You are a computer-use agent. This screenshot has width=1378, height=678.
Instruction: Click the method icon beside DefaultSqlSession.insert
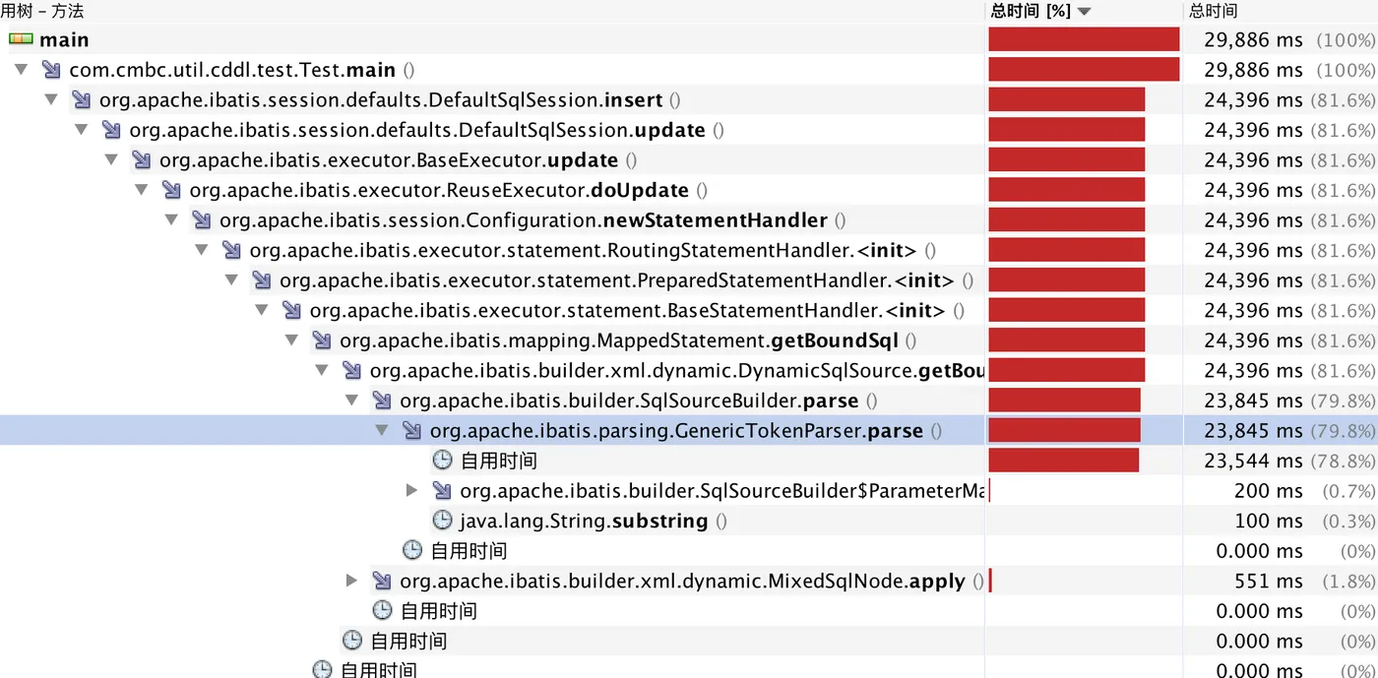82,100
